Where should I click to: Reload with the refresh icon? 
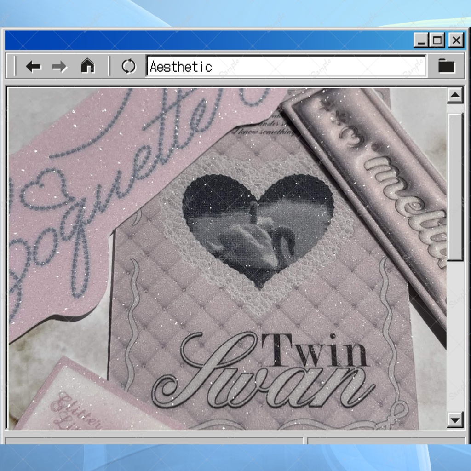click(x=129, y=66)
